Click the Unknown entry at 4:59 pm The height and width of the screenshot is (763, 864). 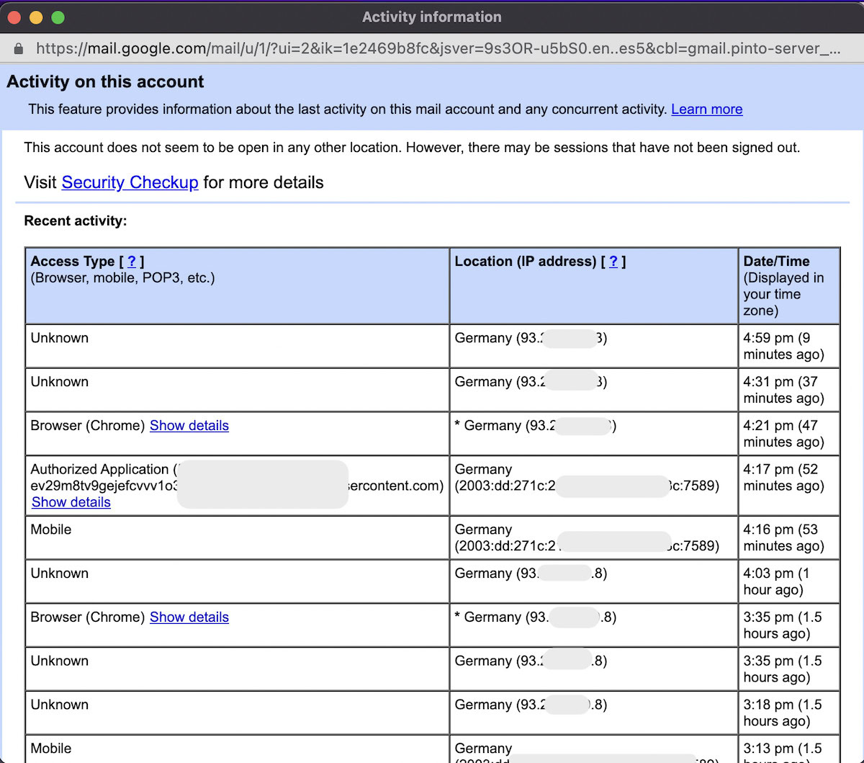[x=60, y=338]
